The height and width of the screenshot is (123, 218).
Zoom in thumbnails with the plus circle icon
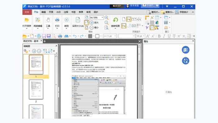(x=34, y=51)
